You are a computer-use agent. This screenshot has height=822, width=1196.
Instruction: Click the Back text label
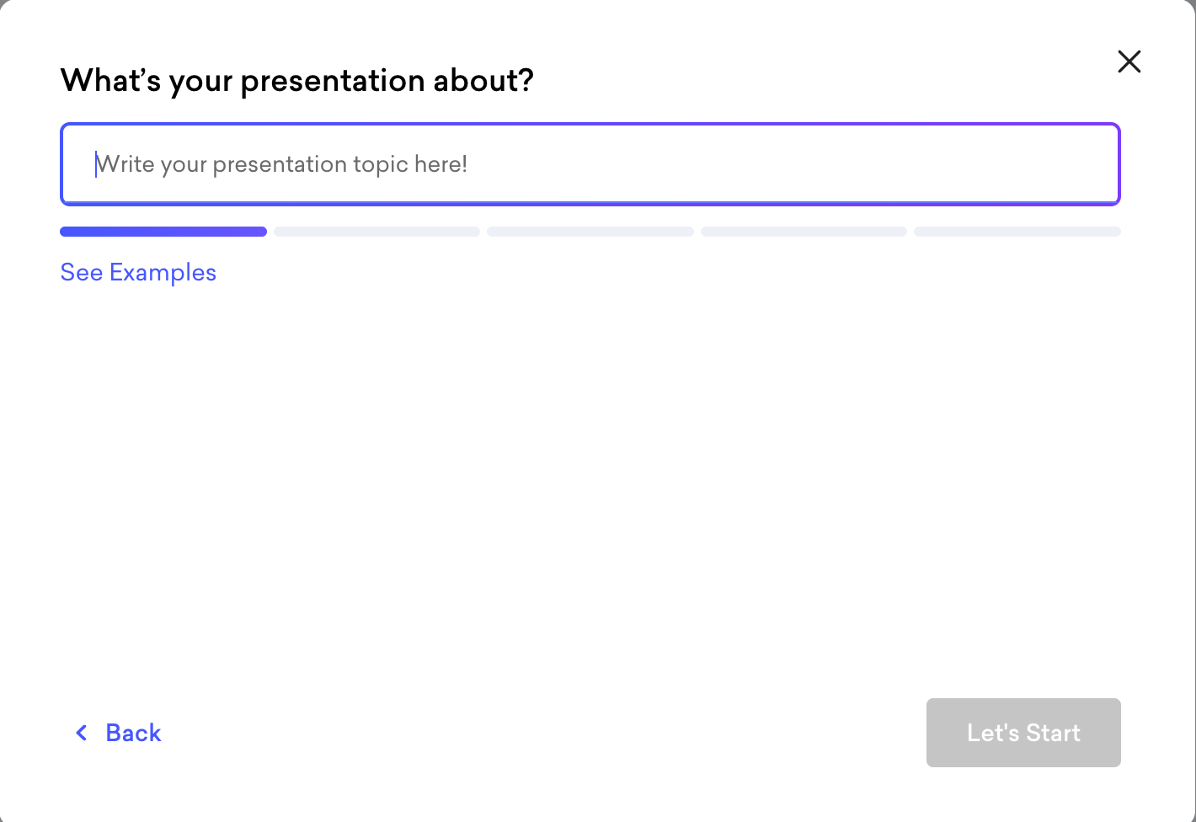133,733
